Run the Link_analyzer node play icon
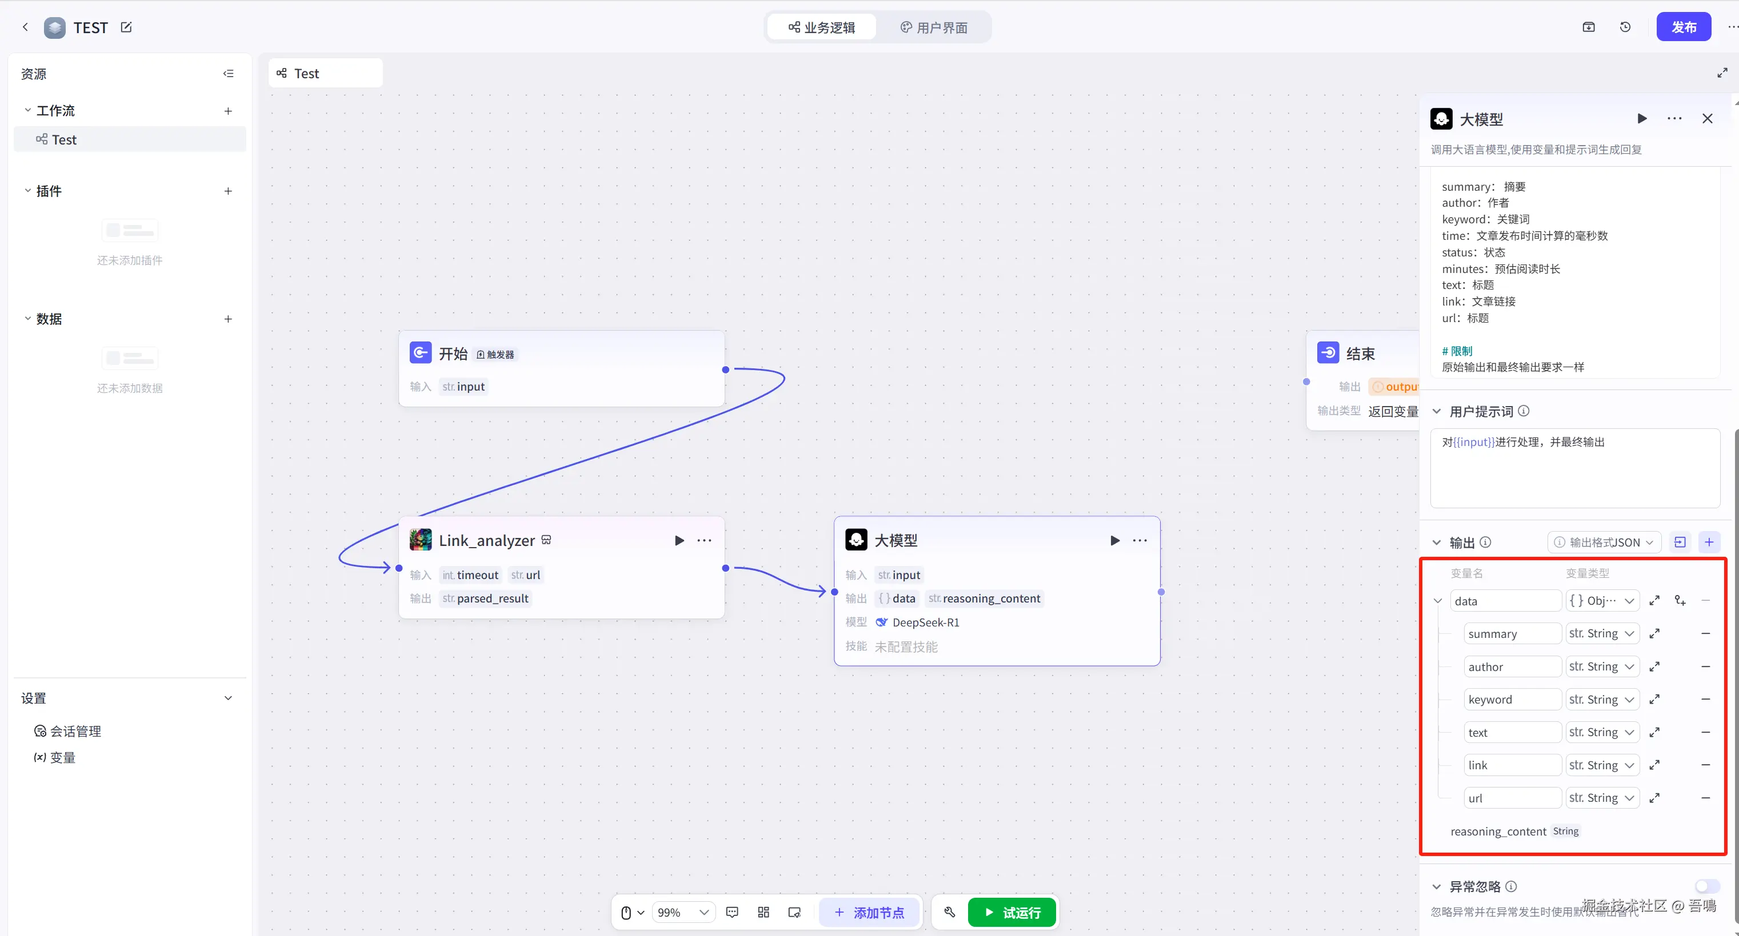Image resolution: width=1739 pixels, height=936 pixels. [679, 540]
